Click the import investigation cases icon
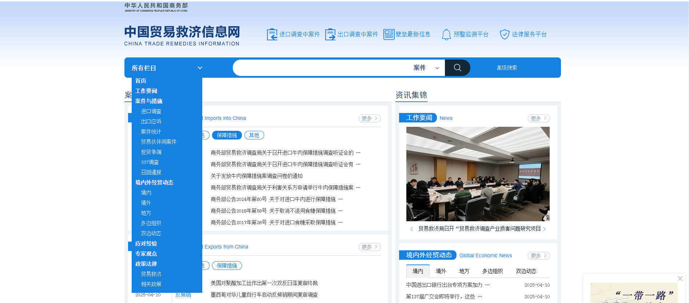Image resolution: width=689 pixels, height=303 pixels. 272,35
